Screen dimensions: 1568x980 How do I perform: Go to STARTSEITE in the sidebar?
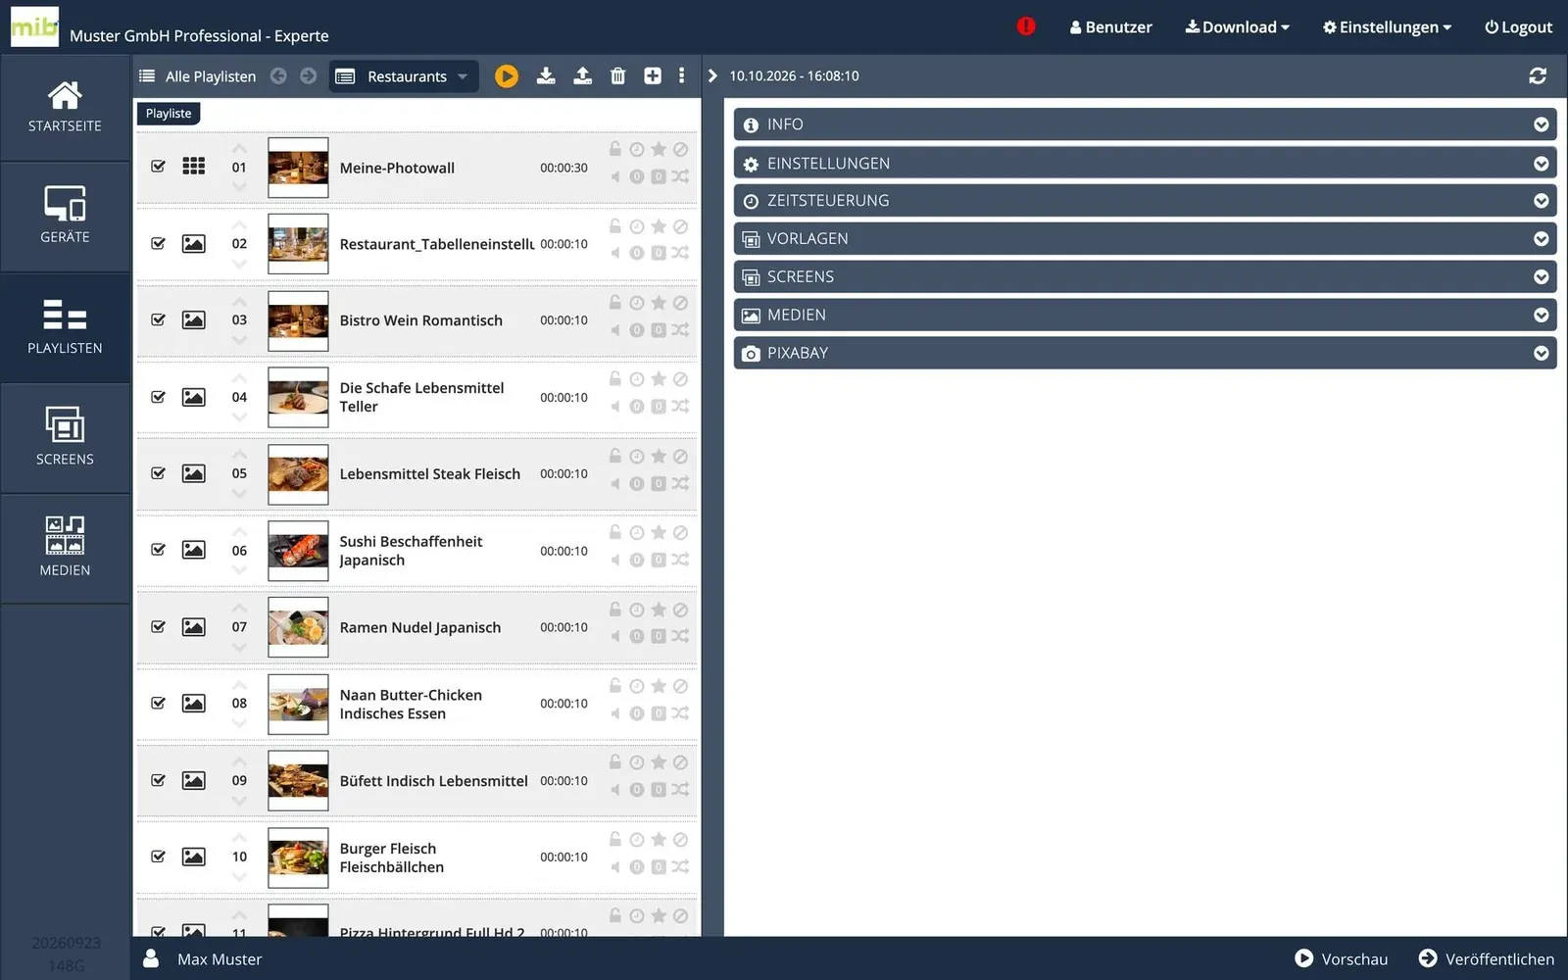(x=65, y=108)
